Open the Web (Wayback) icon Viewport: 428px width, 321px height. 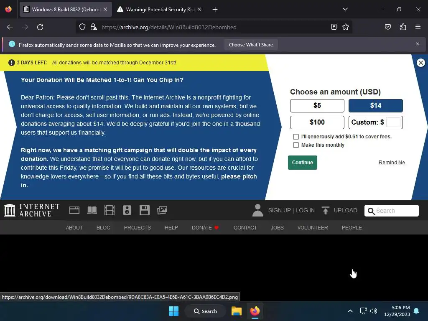[74, 210]
